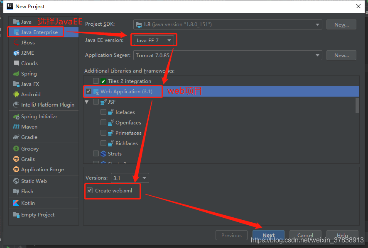Click the IntelliJ Platform Plugin icon
Screen dimensions: 368x248
(16, 105)
